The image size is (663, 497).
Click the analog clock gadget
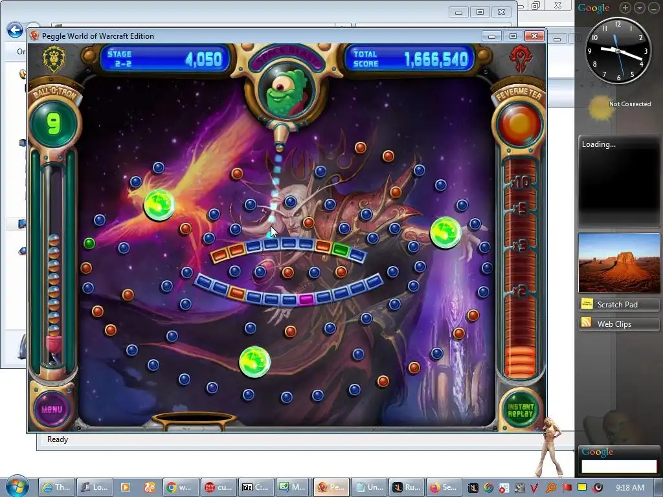tap(618, 50)
